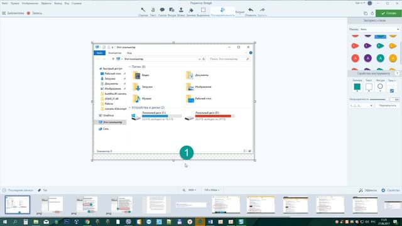This screenshot has width=402, height=226.
Task: Choose the yellow circle quick style
Action: coord(393,58)
